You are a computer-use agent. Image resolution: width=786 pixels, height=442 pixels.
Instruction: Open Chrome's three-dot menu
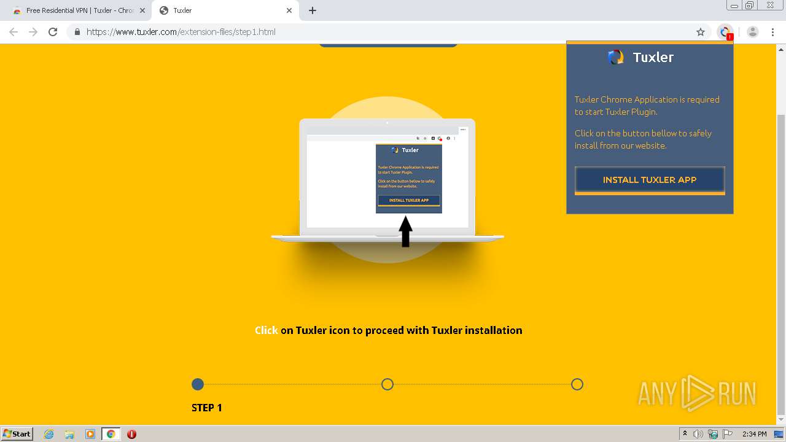coord(772,32)
